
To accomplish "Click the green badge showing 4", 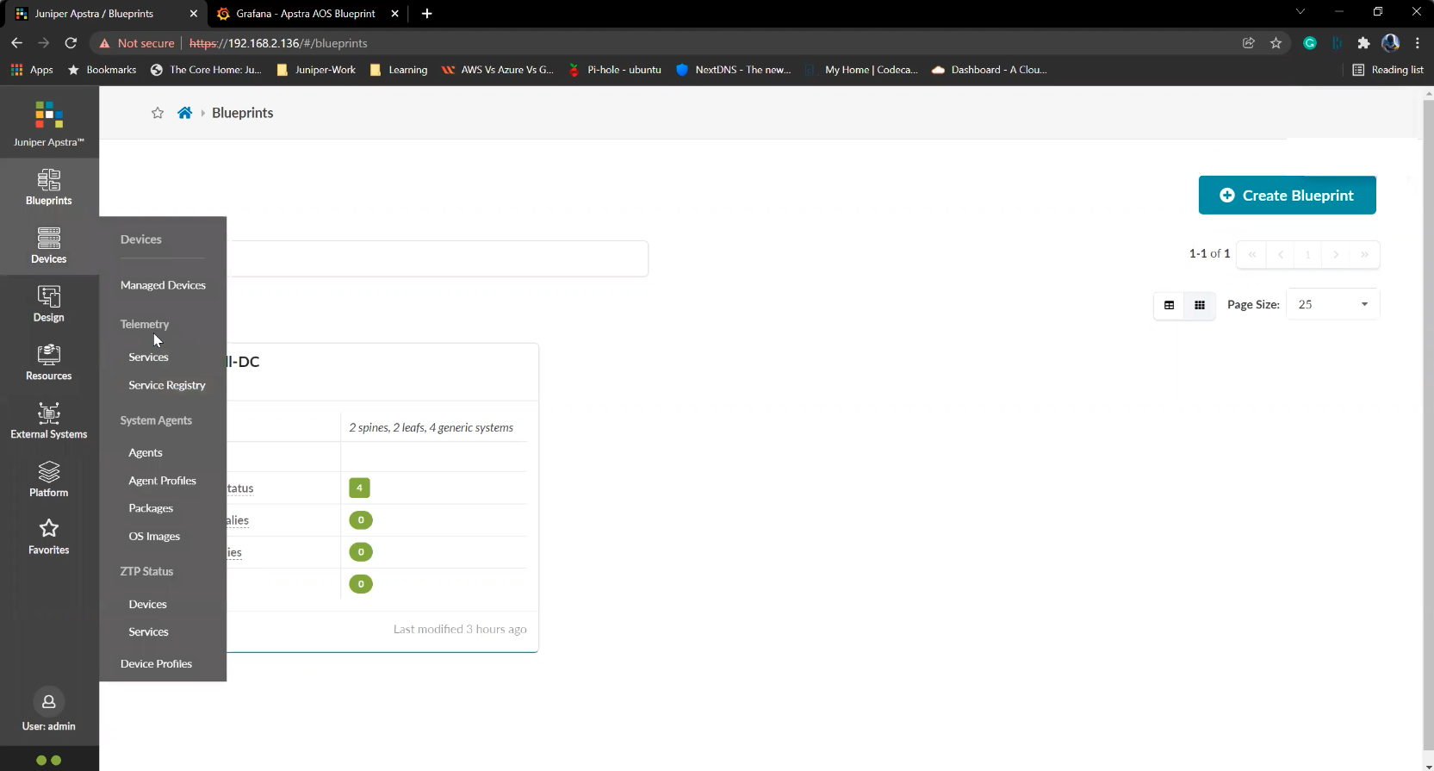I will (359, 488).
